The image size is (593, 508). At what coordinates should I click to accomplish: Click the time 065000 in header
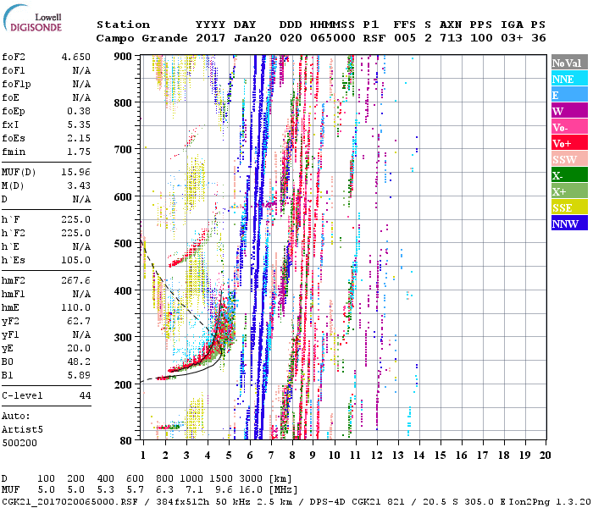(333, 38)
